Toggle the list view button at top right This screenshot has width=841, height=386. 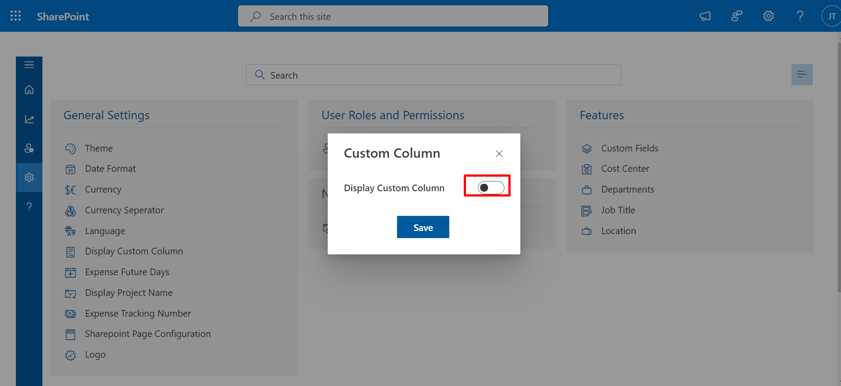[x=802, y=75]
